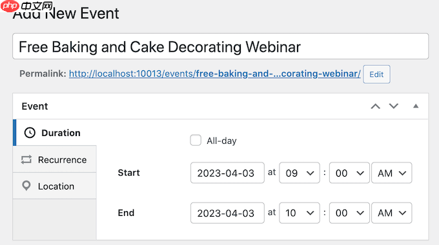Select the Duration tab
439x245 pixels.
point(55,133)
